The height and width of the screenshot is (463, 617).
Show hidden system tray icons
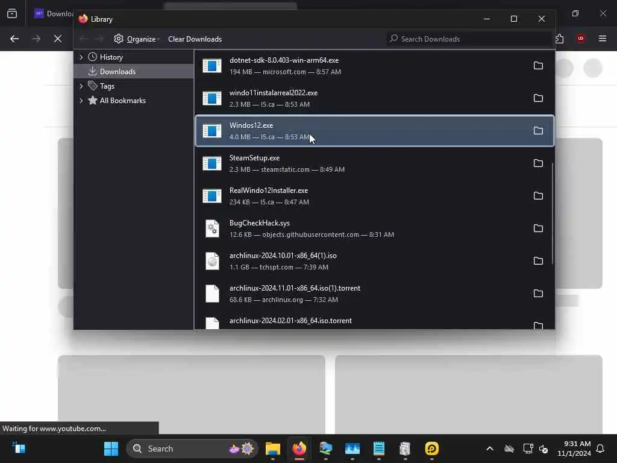pyautogui.click(x=489, y=449)
